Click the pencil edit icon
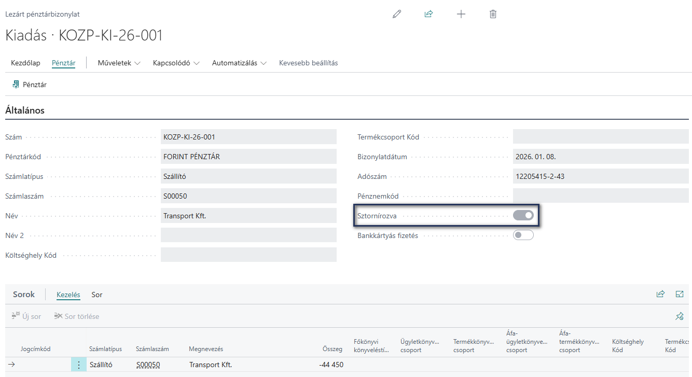This screenshot has height=377, width=692. tap(397, 15)
